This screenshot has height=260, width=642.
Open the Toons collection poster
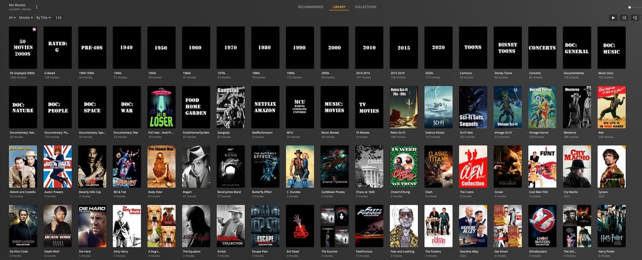pos(473,47)
